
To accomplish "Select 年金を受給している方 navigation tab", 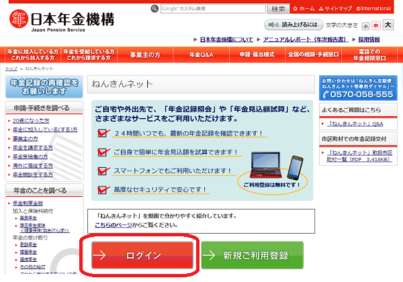I will (x=89, y=54).
